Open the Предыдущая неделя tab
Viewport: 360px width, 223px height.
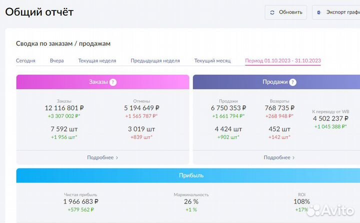[155, 60]
